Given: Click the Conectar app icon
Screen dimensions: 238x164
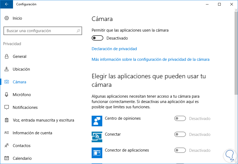Looking at the screenshot, I should (97, 137).
